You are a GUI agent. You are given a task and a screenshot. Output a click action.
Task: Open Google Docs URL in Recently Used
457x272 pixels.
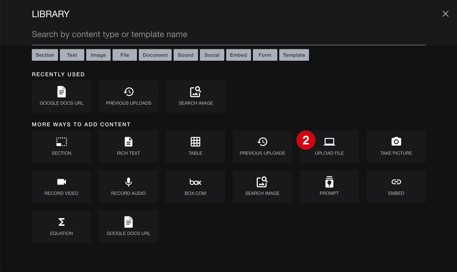61,97
